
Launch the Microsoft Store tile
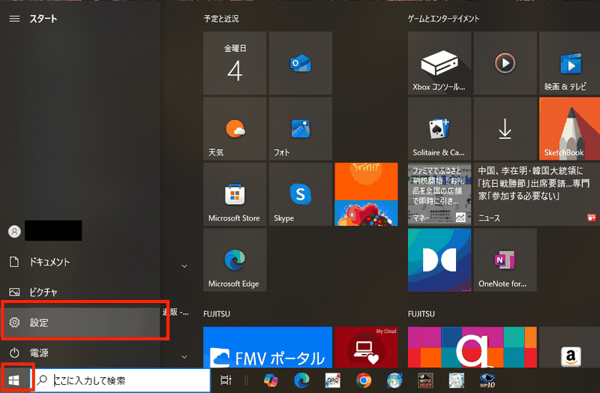[235, 194]
